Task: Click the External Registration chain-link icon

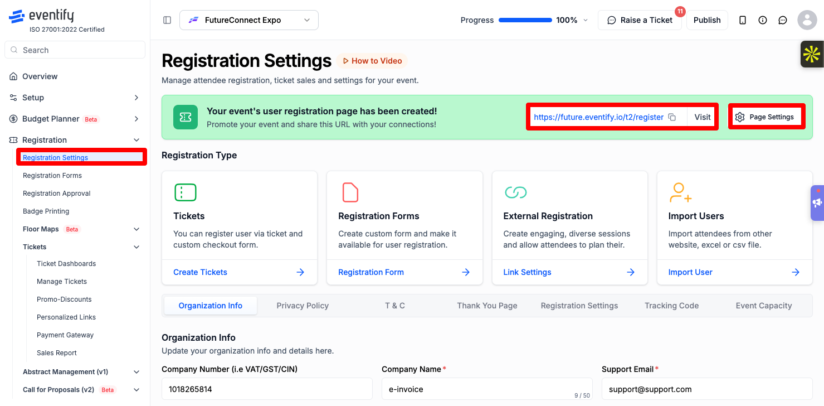Action: (515, 192)
